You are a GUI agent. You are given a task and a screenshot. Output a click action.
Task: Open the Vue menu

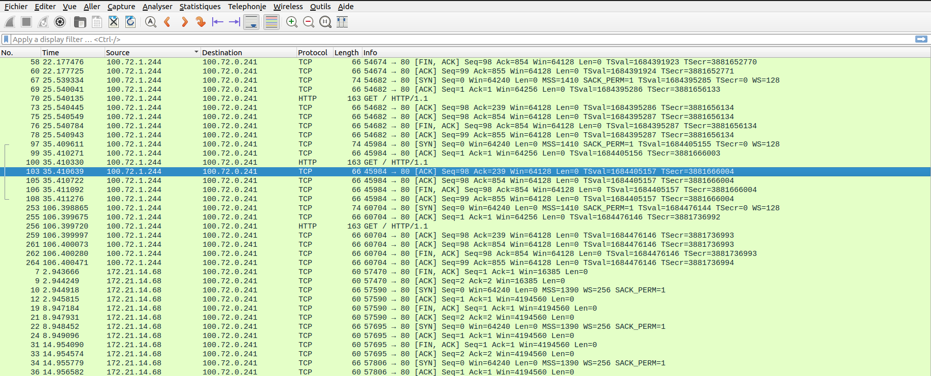tap(70, 7)
